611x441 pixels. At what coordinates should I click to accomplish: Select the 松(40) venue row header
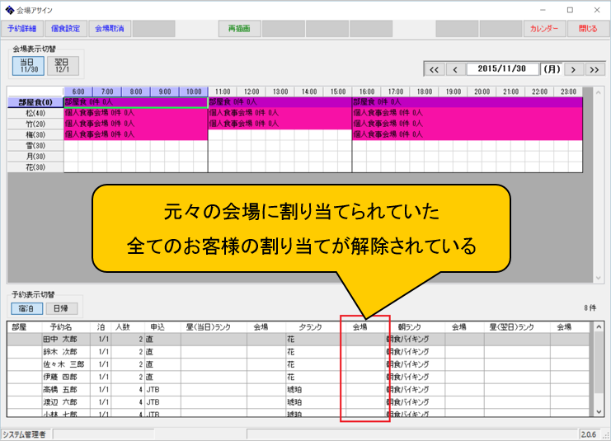tap(35, 113)
